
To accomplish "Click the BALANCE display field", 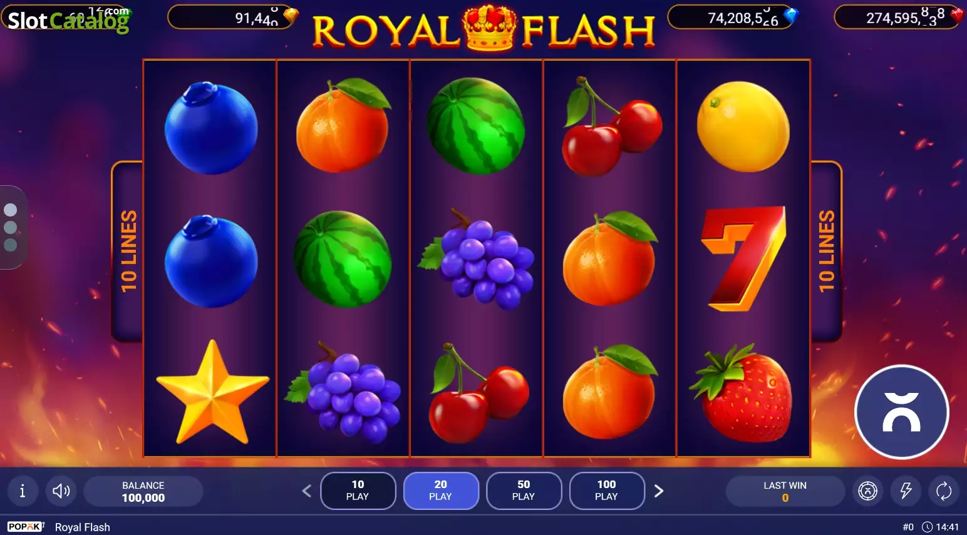I will [x=143, y=491].
